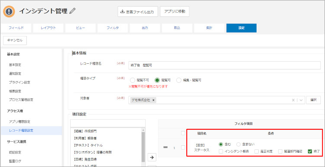325x167 pixels.
Task: Open 帳票設定 in the sidebar
Action: click(x=15, y=91)
